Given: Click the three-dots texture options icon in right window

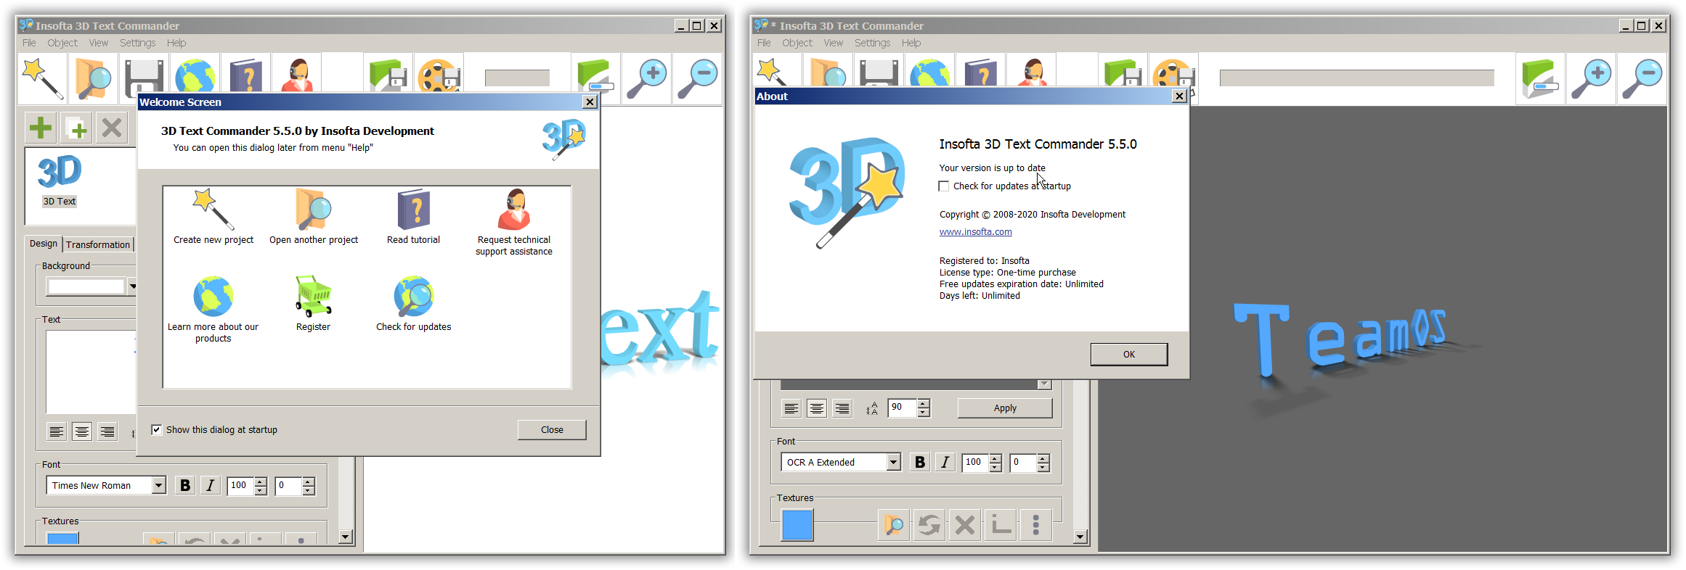Looking at the screenshot, I should tap(1036, 524).
